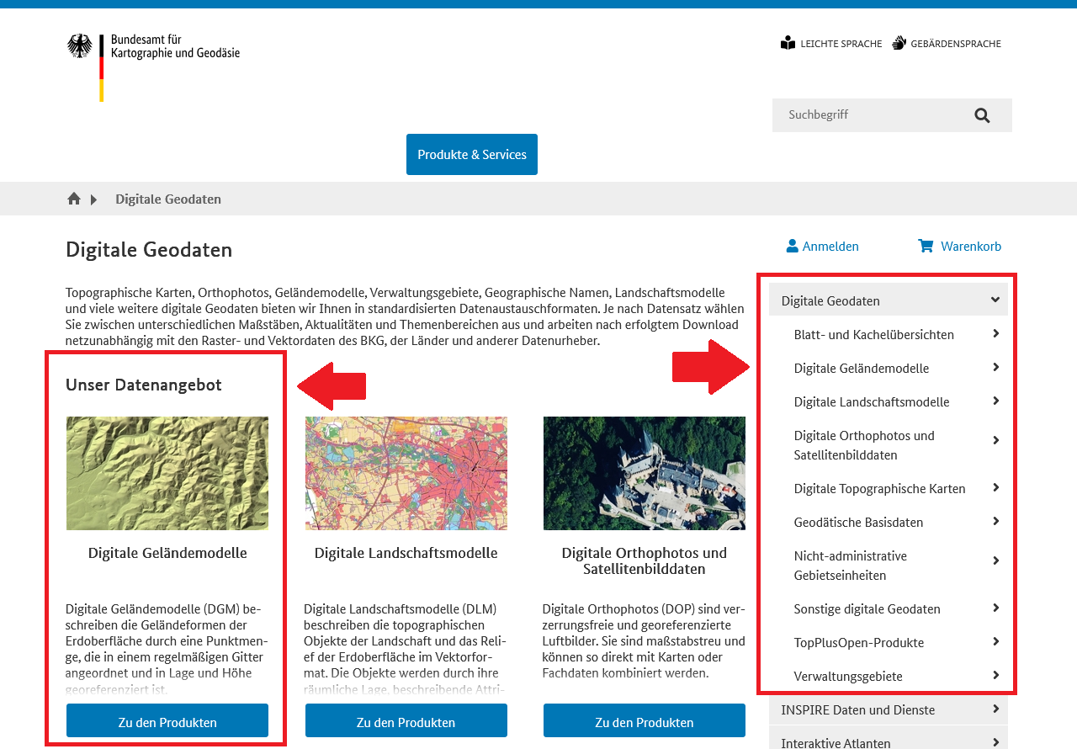Viewport: 1077px width, 749px height.
Task: Expand Nicht-administrative Gebietseinheiten chevron
Action: (x=995, y=560)
